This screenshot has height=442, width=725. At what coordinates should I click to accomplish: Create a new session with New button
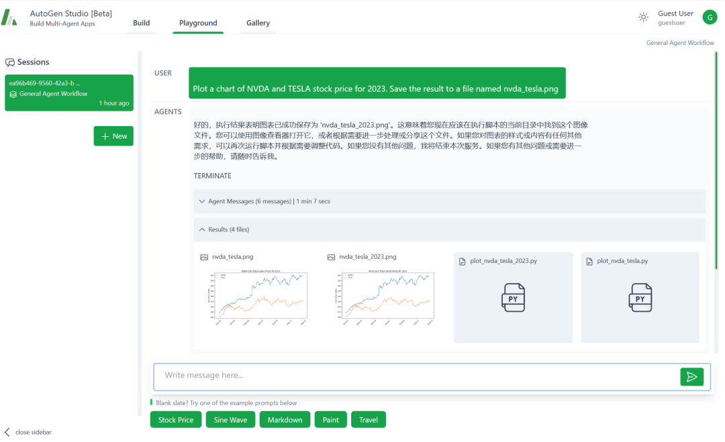[x=113, y=135]
